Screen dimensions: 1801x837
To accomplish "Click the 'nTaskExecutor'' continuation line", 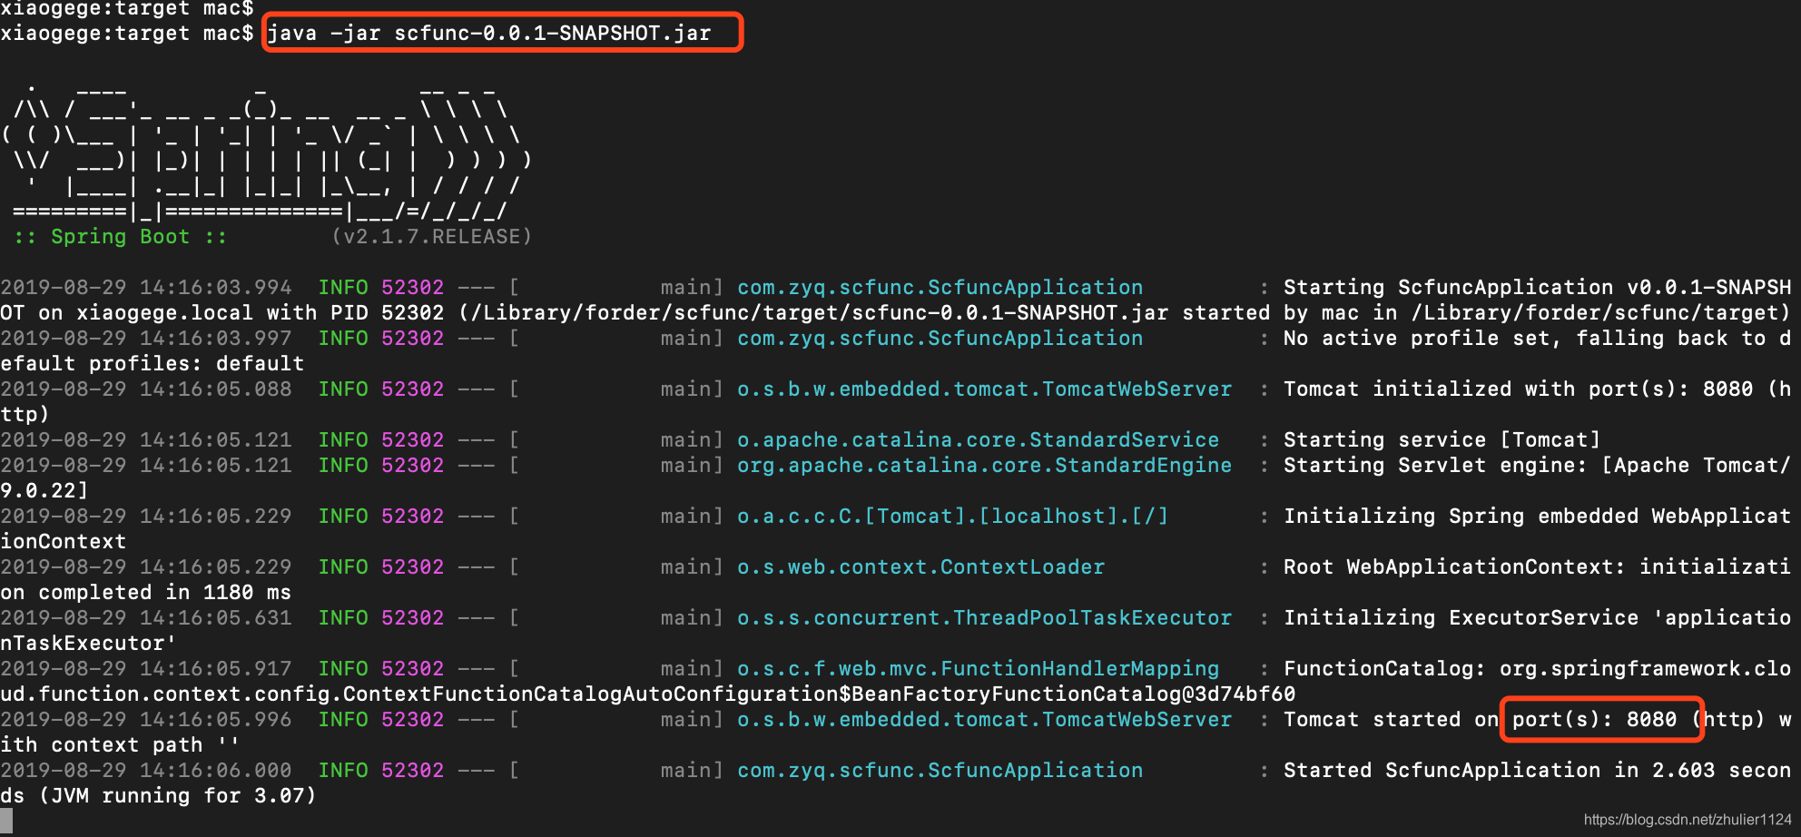I will [89, 644].
